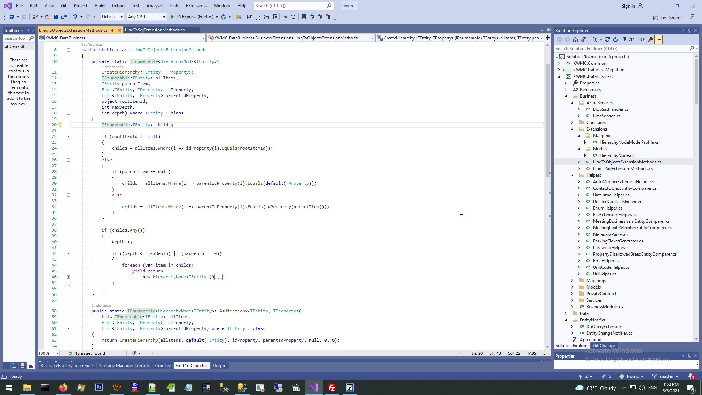This screenshot has width=702, height=395.
Task: Toggle pin on LinqToObjectsExtensionMethods.cs tab
Action: [x=113, y=30]
